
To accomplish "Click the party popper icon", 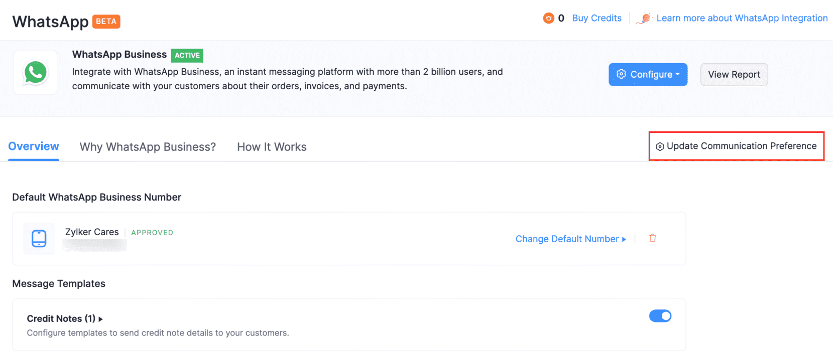I will click(x=644, y=19).
